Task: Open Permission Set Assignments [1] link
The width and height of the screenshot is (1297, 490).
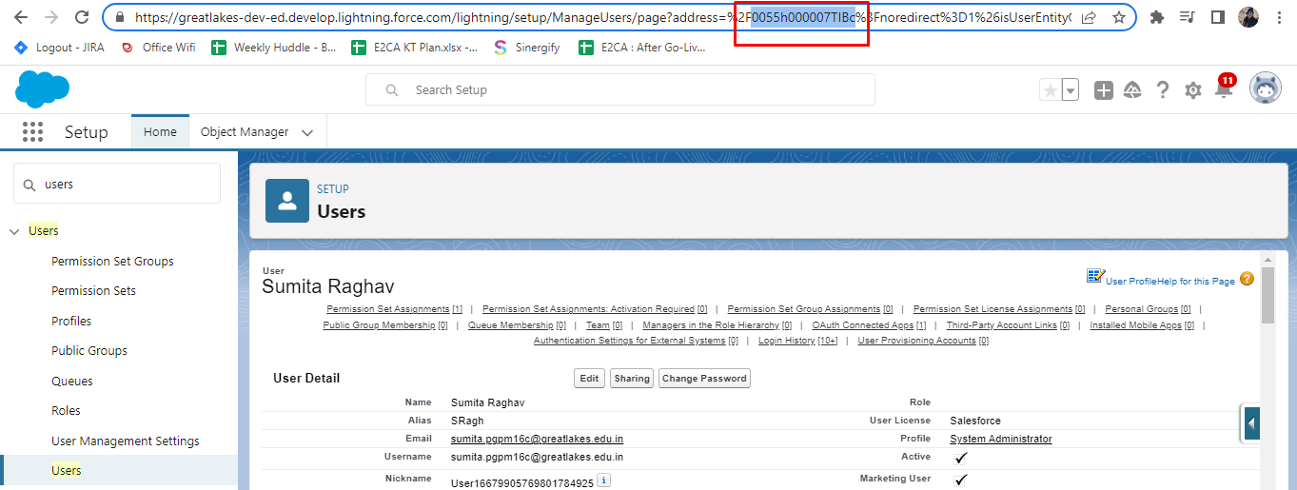Action: click(394, 309)
